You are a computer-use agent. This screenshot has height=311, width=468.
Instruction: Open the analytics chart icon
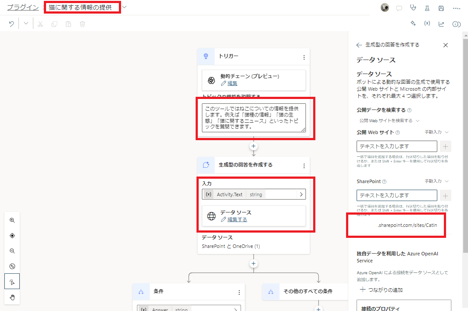[x=441, y=24]
